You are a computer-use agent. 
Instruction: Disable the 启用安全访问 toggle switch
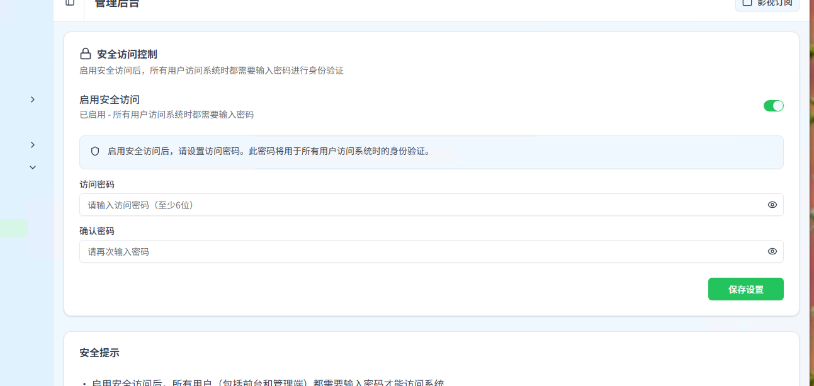(773, 105)
